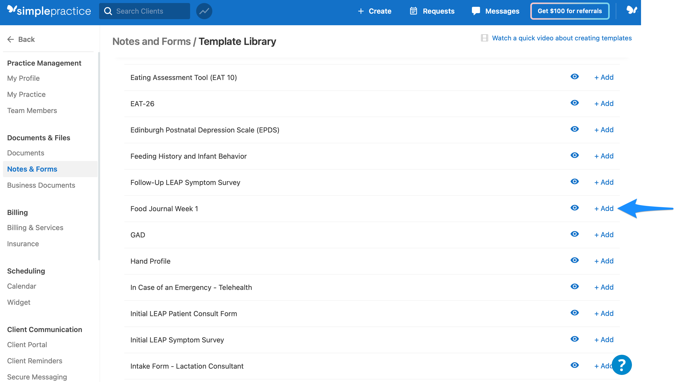Preview the Hand Profile template with the eye icon
The width and height of the screenshot is (684, 382).
[x=575, y=260]
